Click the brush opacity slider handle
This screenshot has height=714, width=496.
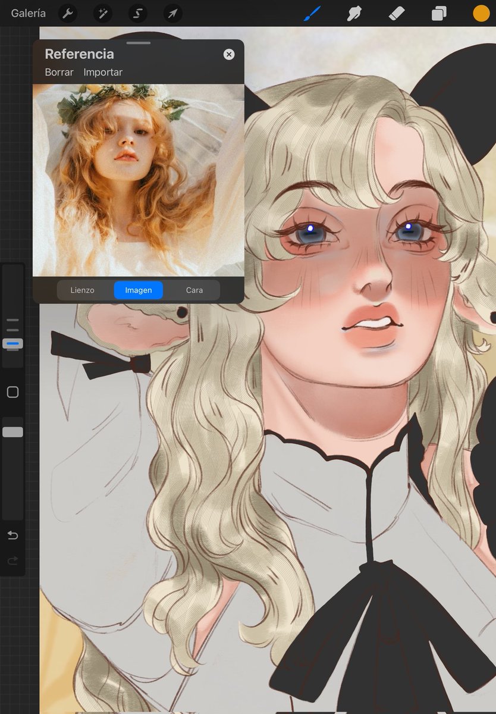(12, 432)
